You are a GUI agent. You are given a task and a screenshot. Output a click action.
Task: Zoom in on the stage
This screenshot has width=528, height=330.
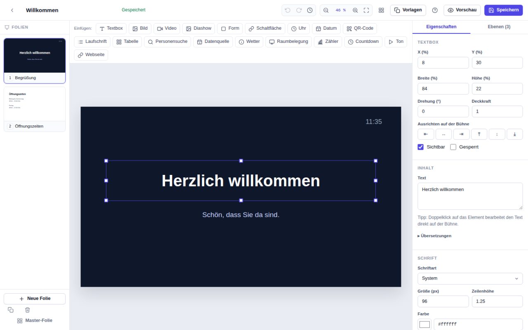click(355, 10)
